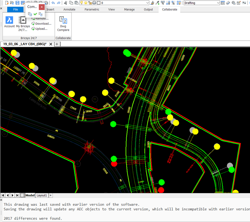
Task: Switch to the Layout1 tab
Action: [x=42, y=195]
